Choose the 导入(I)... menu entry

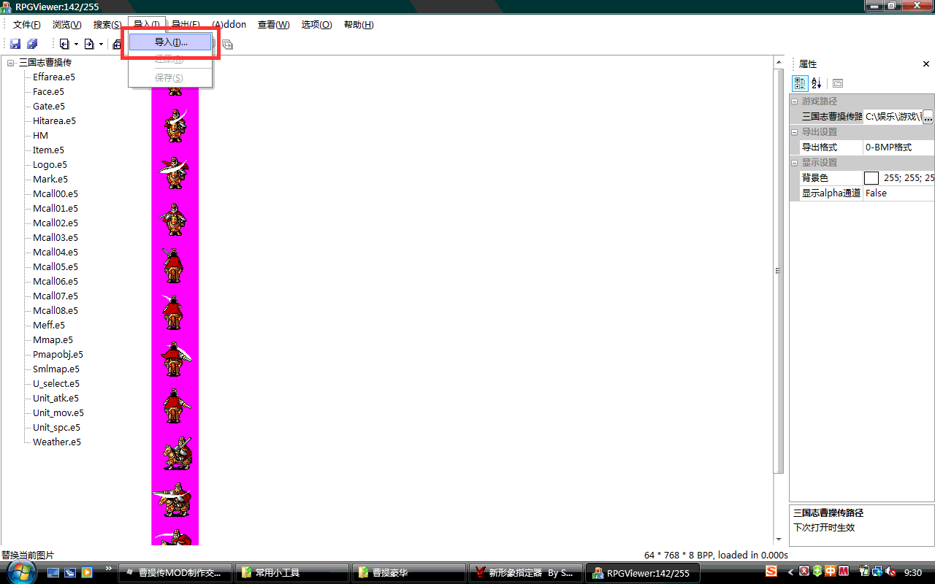click(x=170, y=42)
